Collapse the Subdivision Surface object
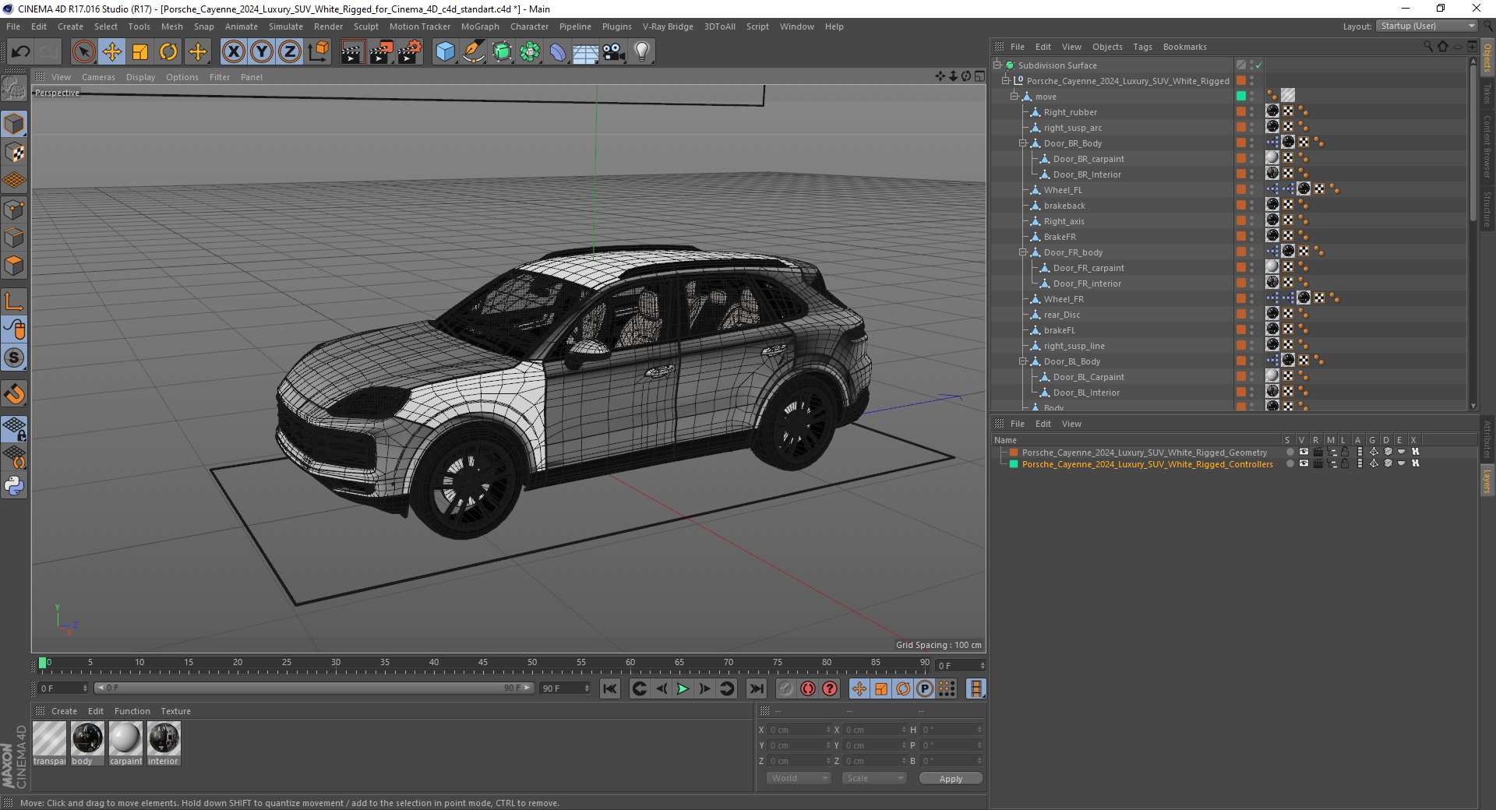 coord(997,65)
